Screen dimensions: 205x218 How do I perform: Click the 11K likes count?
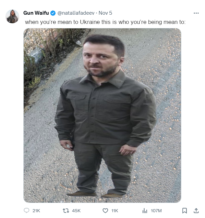[114, 211]
